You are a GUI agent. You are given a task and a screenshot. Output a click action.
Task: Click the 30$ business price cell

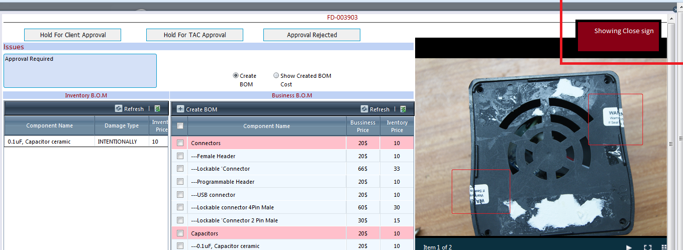[x=363, y=220]
